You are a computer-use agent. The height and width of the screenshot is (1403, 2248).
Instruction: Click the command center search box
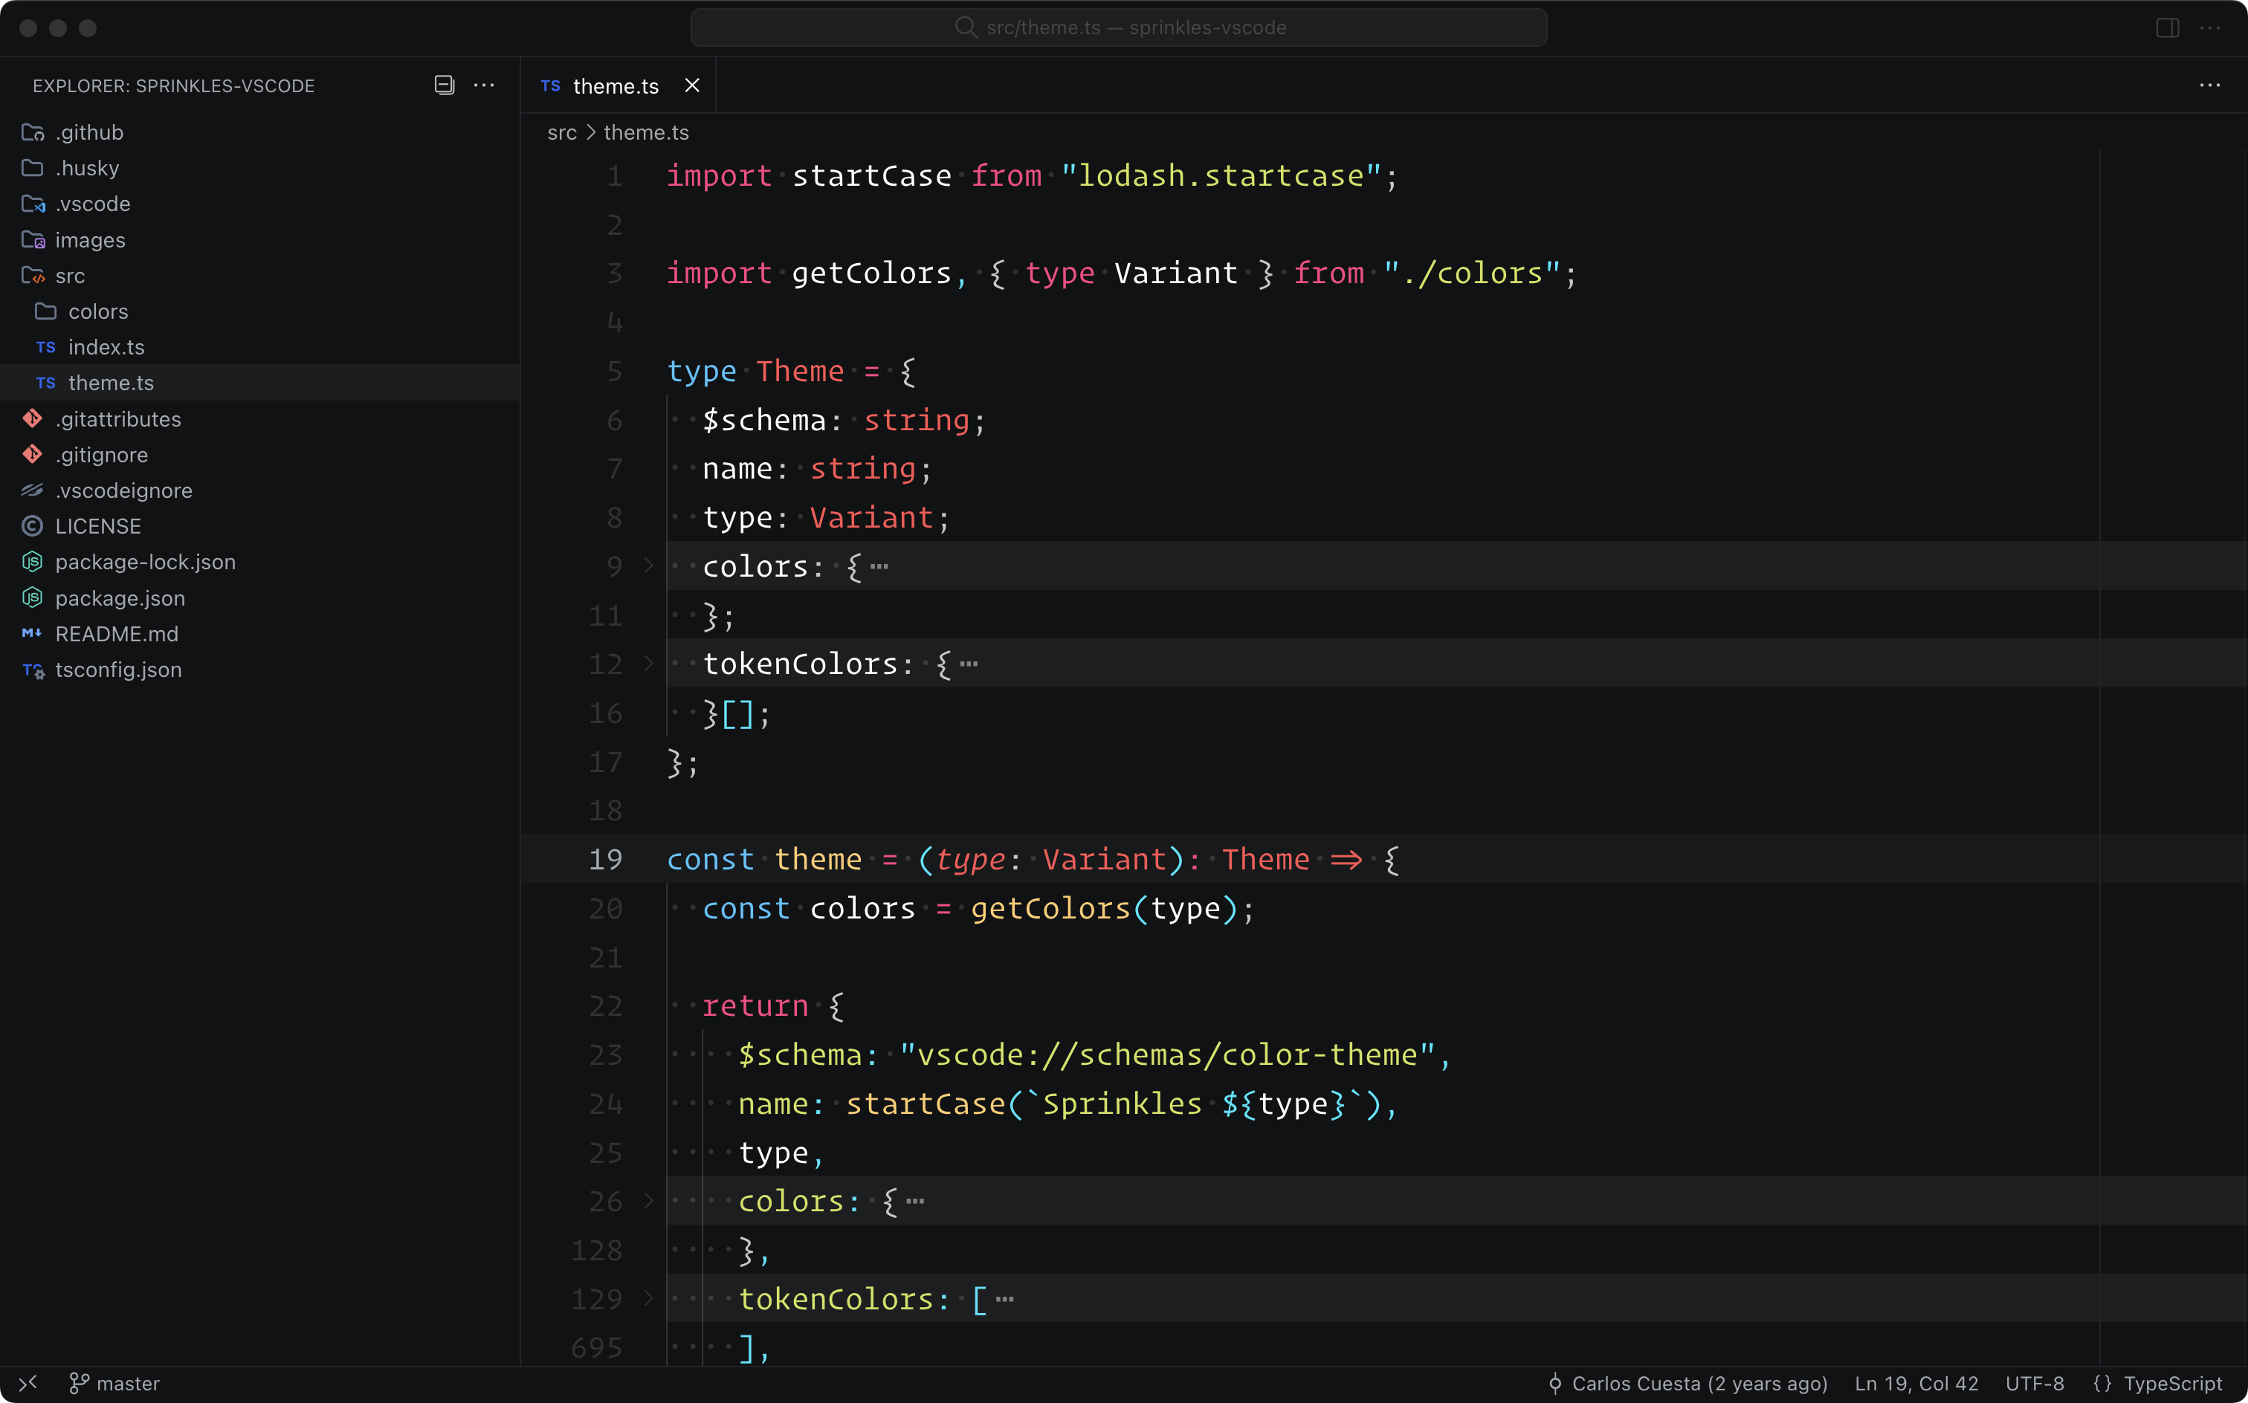[1119, 27]
